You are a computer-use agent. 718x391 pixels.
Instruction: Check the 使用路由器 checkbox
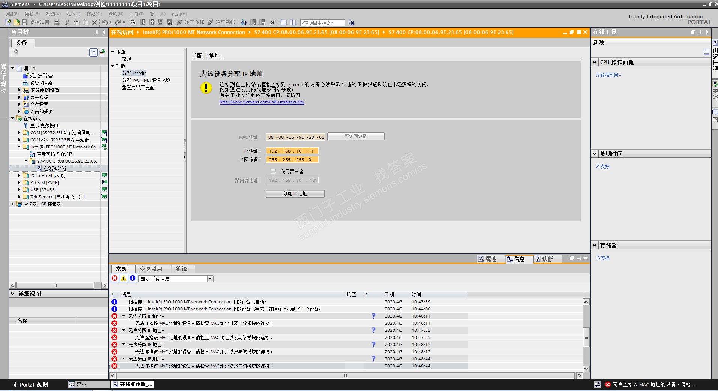click(273, 171)
